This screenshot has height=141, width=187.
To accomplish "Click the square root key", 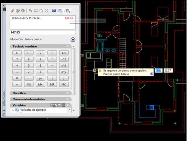I will [x=40, y=53].
